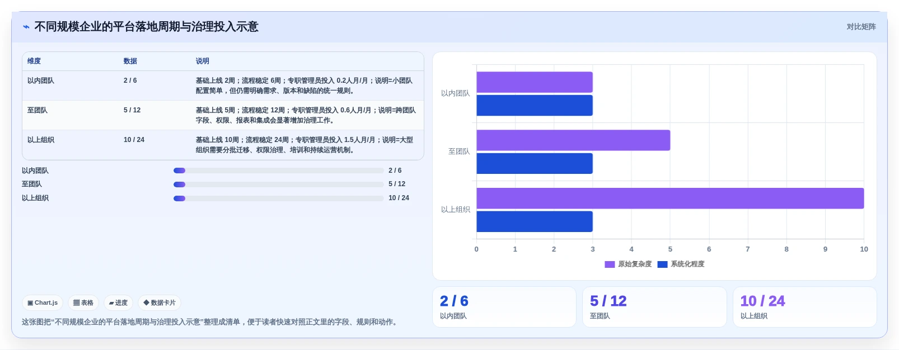899x350 pixels.
Task: Toggle 系统化程度 legend blue swatch
Action: coord(663,264)
